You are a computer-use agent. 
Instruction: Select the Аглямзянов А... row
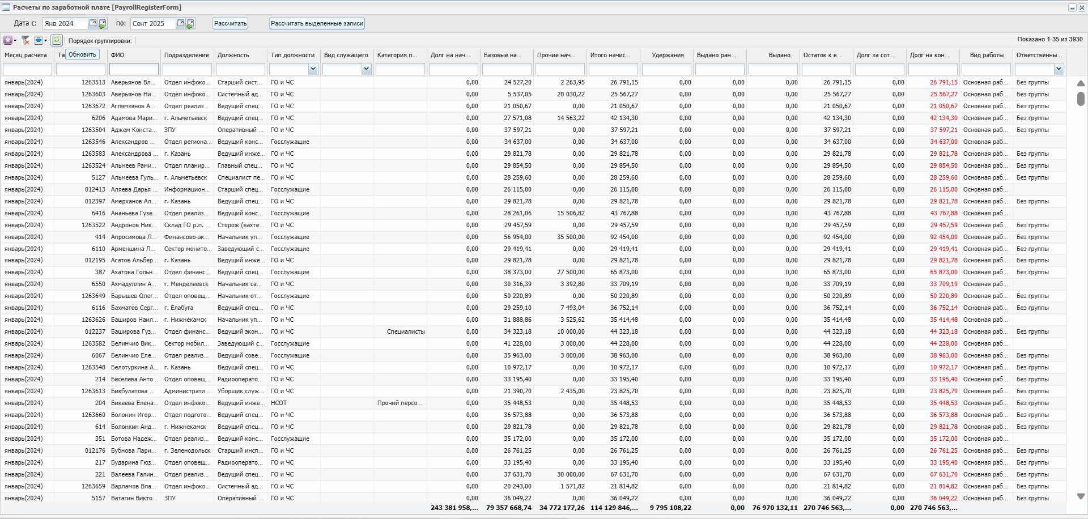click(x=533, y=106)
